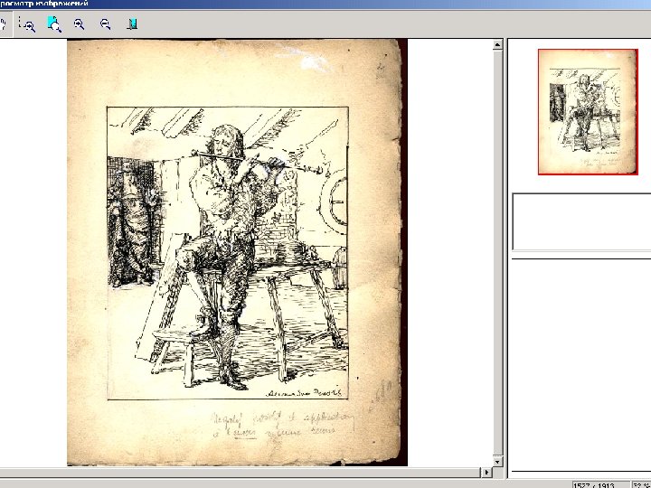
Task: Zoom out of the image
Action: [106, 24]
